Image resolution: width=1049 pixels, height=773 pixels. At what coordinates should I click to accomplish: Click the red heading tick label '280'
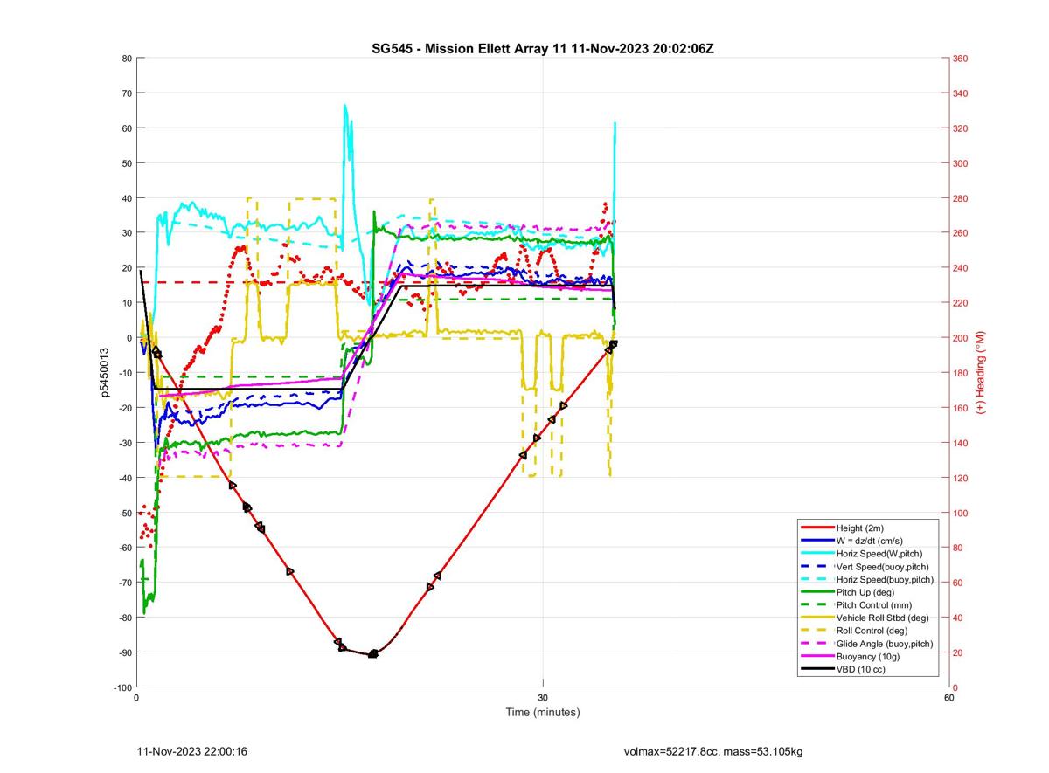point(961,198)
